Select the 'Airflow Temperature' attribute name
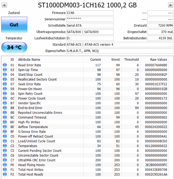 tap(33, 127)
